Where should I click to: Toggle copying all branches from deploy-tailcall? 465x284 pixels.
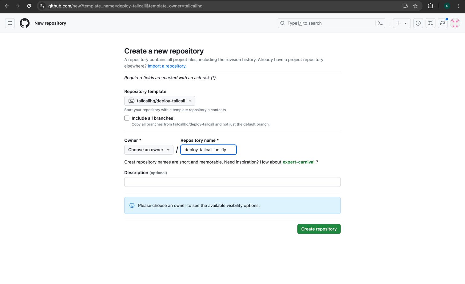point(126,118)
